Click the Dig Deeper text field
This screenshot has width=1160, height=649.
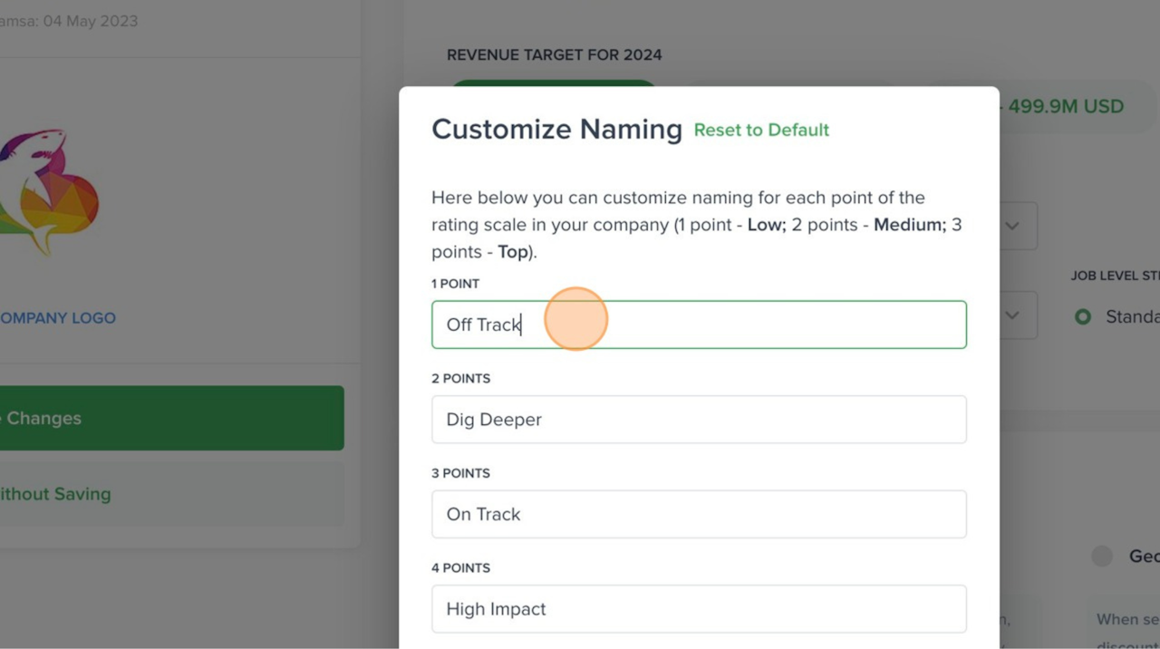[x=698, y=420]
